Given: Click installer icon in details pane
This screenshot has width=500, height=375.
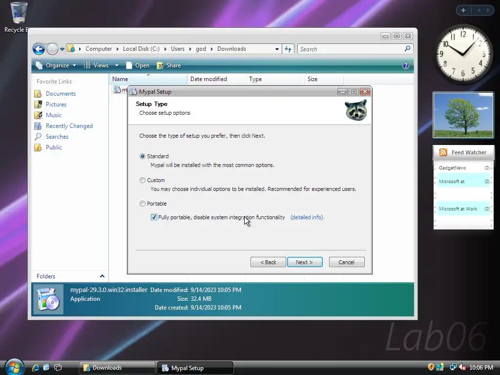Looking at the screenshot, I should click(48, 299).
